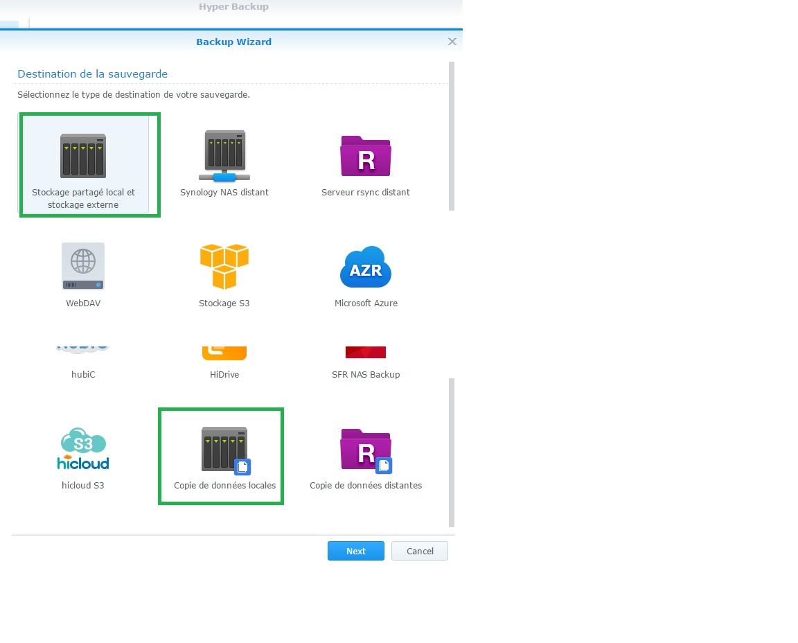Choose the Synology NAS distant icon
This screenshot has width=798, height=643.
click(x=224, y=156)
